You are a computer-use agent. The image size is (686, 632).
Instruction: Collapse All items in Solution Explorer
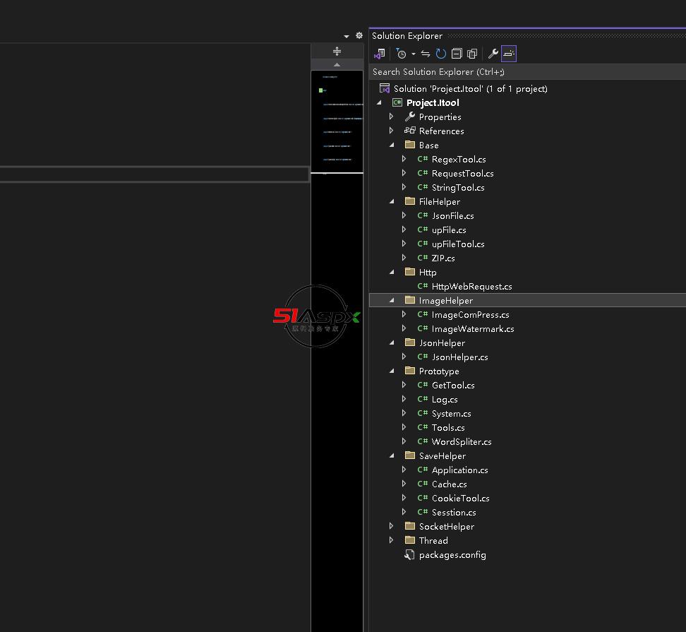click(457, 54)
